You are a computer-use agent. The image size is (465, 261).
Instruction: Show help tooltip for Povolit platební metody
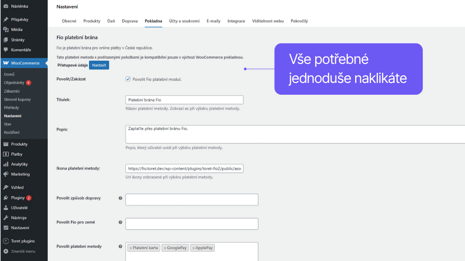tap(120, 246)
